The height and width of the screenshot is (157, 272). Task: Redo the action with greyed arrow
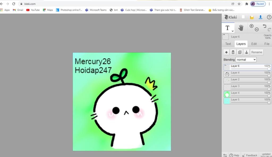[269, 29]
